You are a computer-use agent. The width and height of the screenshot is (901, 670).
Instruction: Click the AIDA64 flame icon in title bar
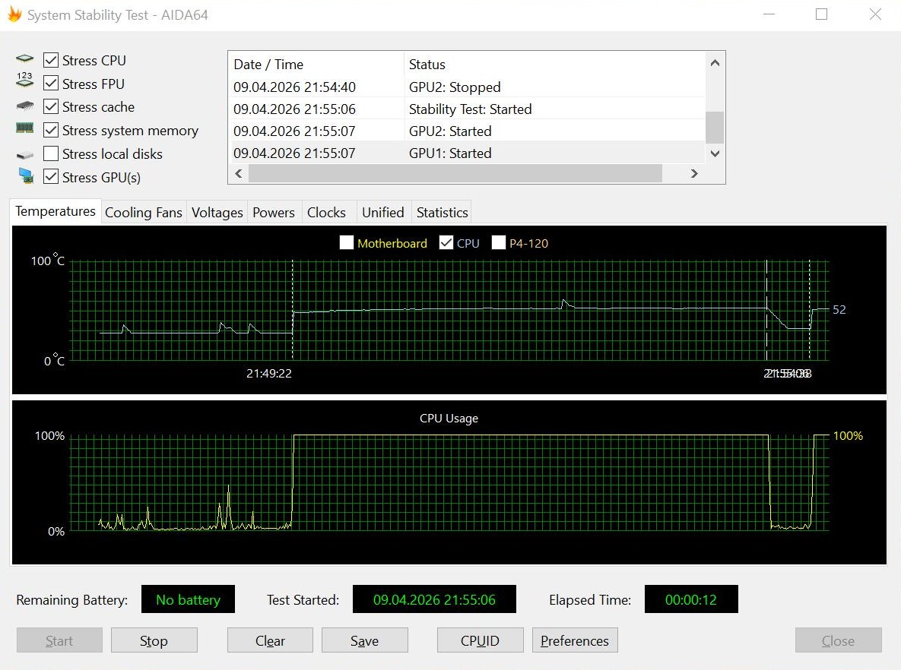(x=14, y=14)
